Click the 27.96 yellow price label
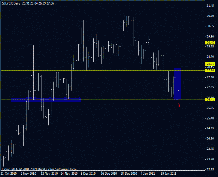The image size is (218, 177). click(x=210, y=70)
